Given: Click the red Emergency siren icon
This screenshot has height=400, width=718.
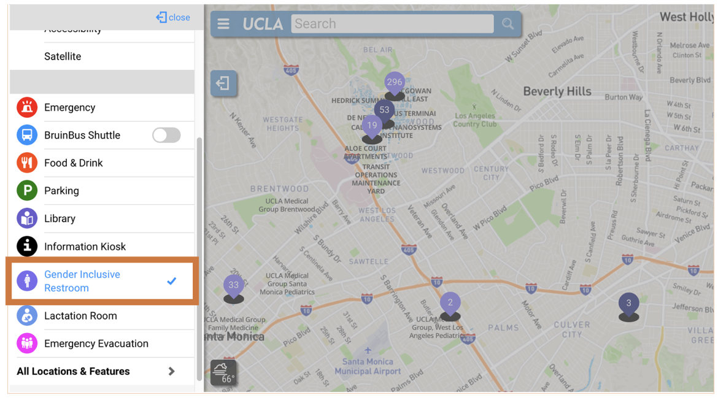Looking at the screenshot, I should pyautogui.click(x=27, y=107).
